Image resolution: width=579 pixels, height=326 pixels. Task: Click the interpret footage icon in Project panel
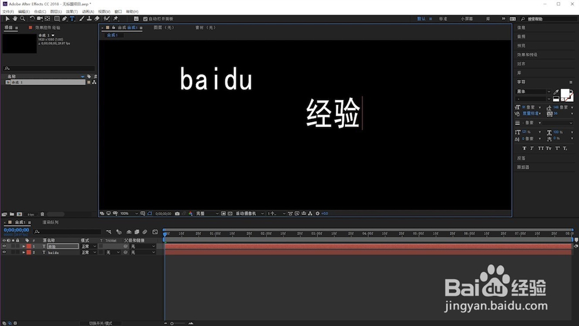pyautogui.click(x=5, y=214)
